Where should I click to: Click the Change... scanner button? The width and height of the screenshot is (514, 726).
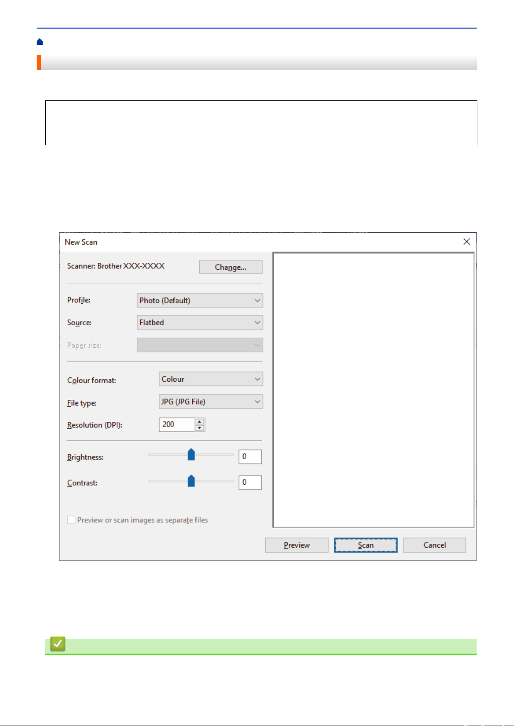231,267
